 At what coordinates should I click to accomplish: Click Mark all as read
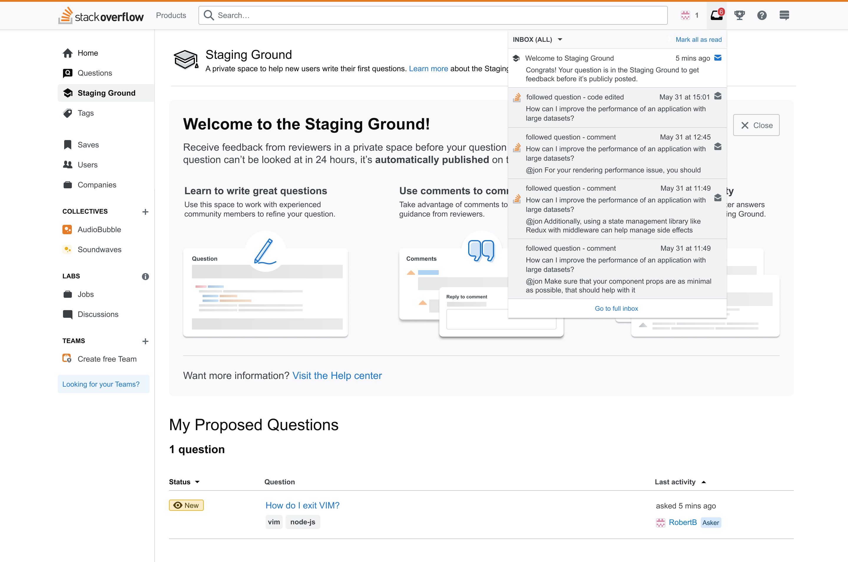pos(698,39)
